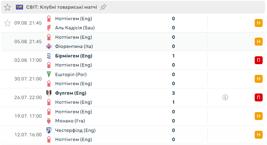
Task: Click draw badge for Fiorentina match
Action: pos(259,42)
